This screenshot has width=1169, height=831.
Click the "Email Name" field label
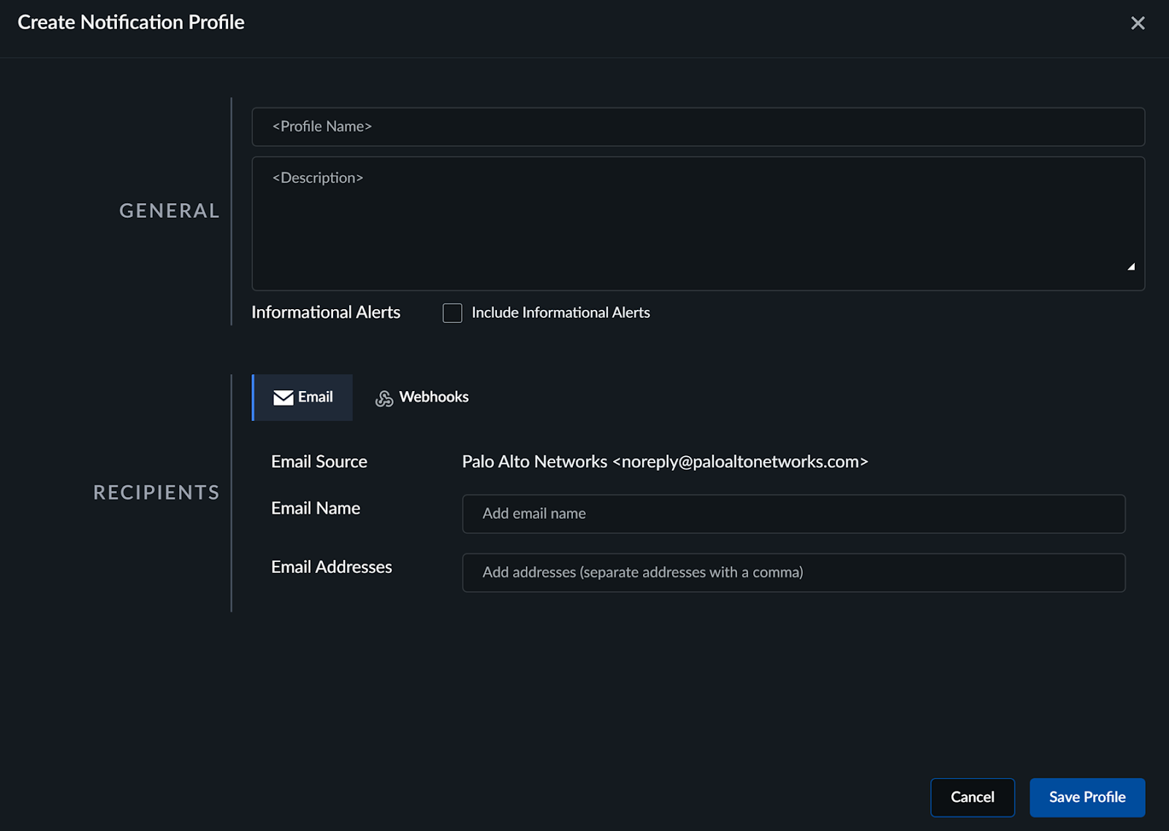(316, 509)
